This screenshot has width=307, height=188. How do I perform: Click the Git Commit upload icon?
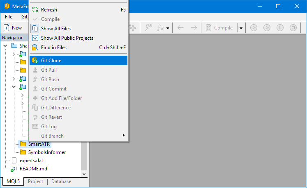pyautogui.click(x=35, y=89)
